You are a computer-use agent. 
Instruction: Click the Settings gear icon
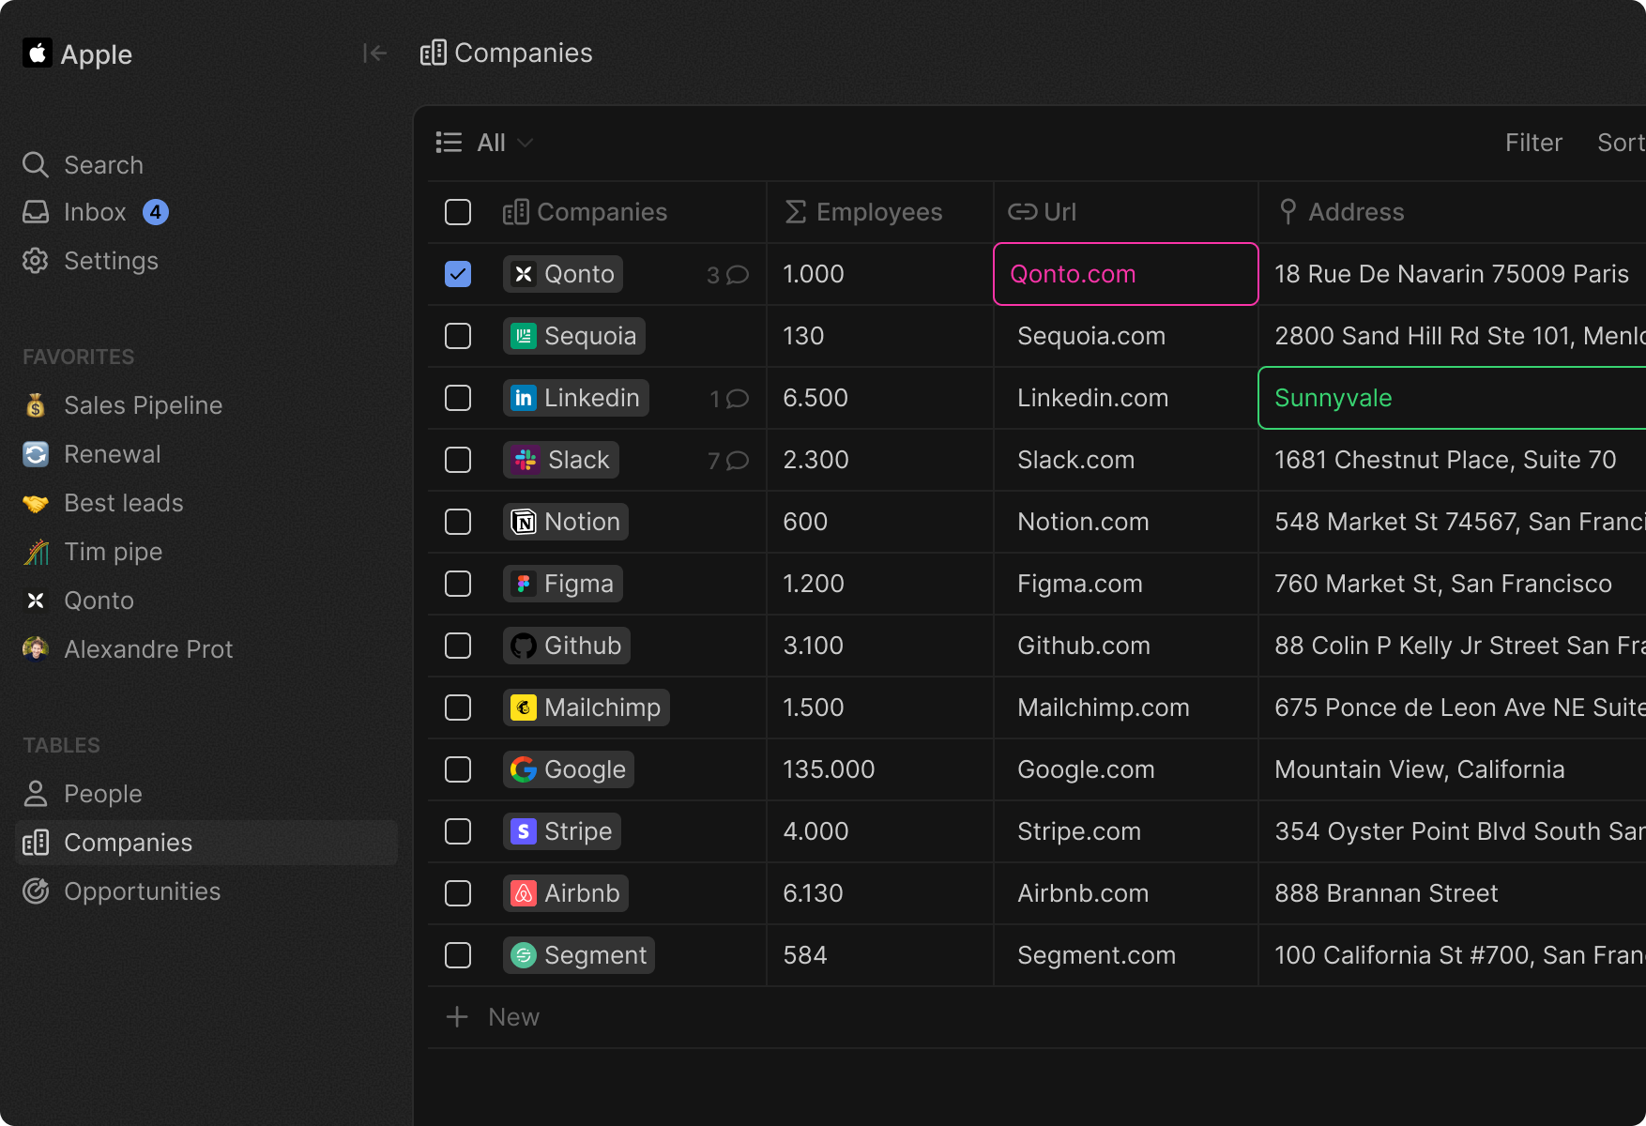(x=35, y=261)
